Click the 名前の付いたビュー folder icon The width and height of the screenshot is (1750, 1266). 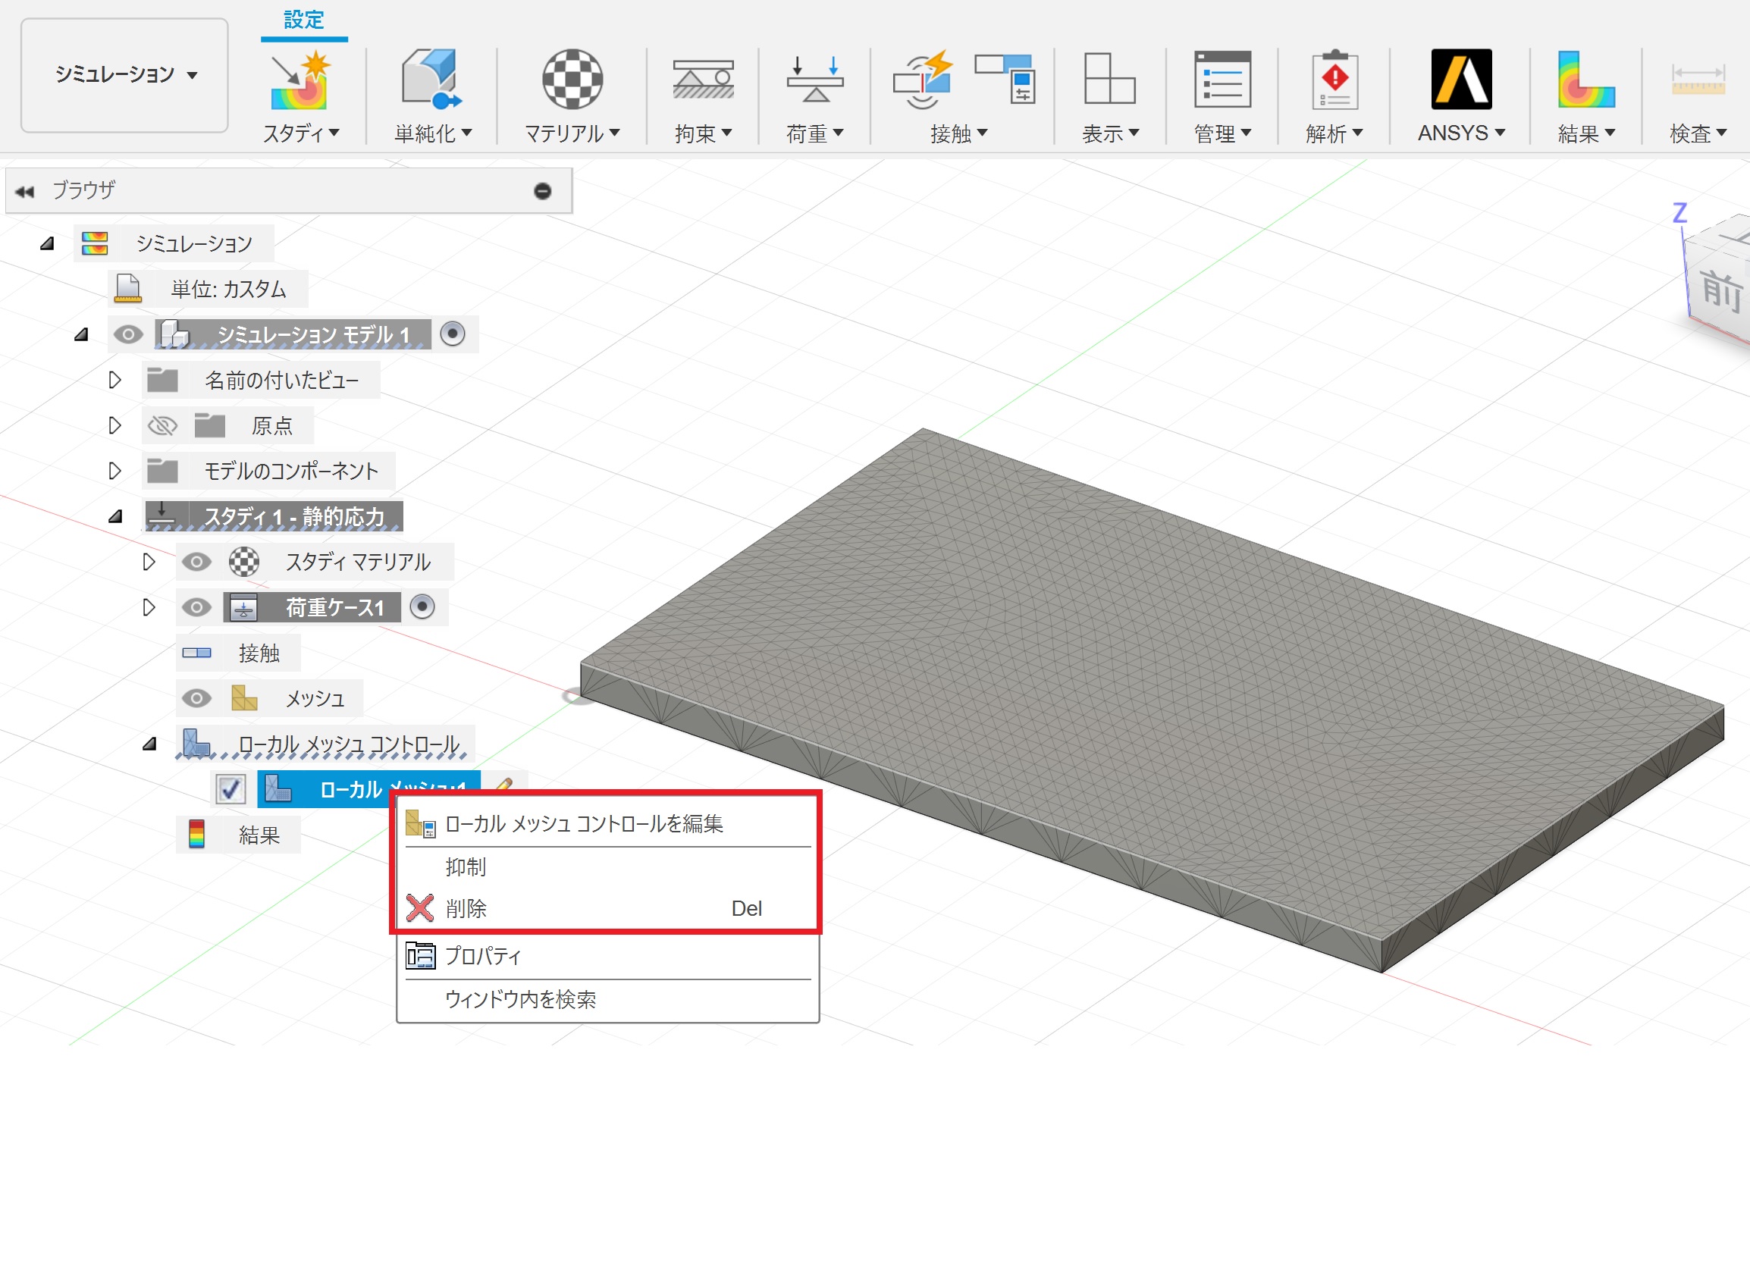162,380
